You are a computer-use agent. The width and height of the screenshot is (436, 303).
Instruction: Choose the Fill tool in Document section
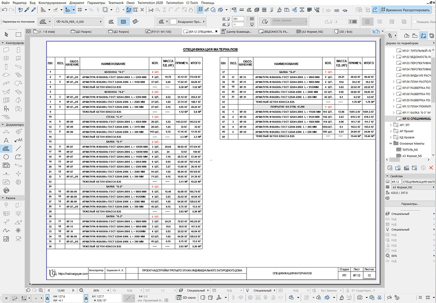coord(6,149)
